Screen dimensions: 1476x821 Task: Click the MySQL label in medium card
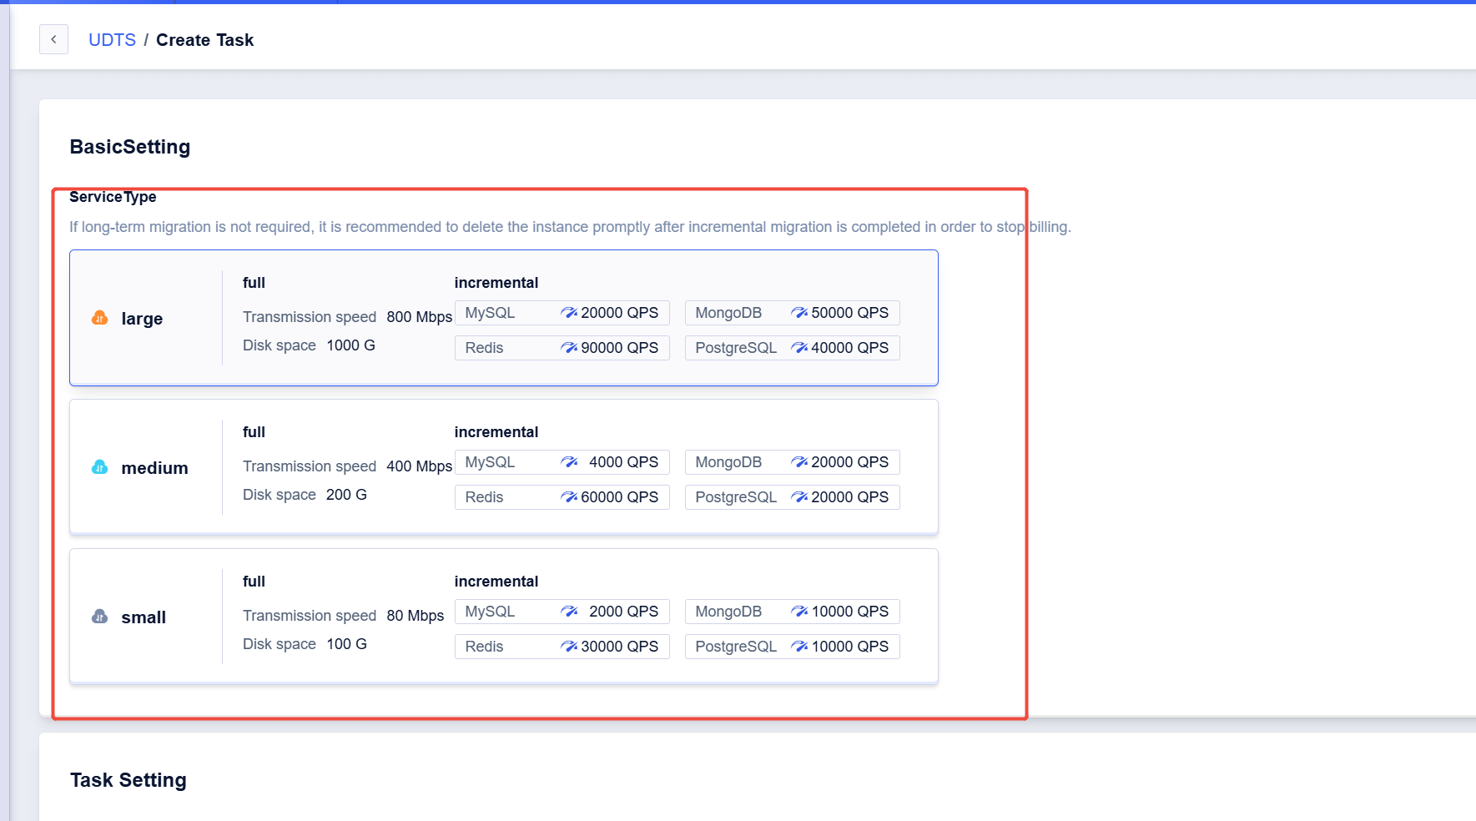click(490, 462)
